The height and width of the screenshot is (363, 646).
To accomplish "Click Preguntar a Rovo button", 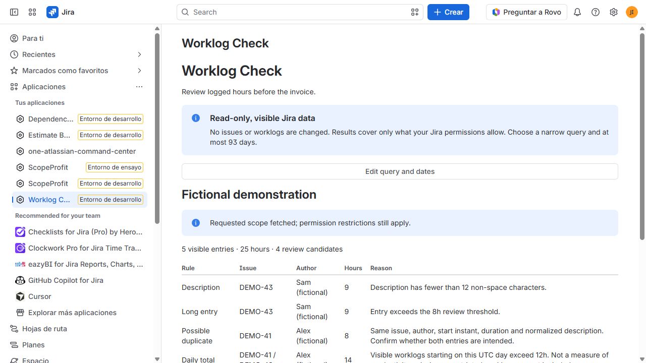I will pos(526,12).
